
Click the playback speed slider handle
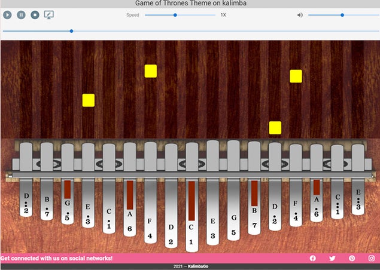(x=175, y=15)
